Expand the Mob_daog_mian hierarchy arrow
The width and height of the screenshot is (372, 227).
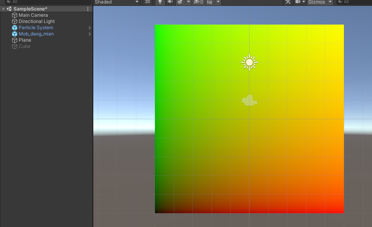point(89,34)
